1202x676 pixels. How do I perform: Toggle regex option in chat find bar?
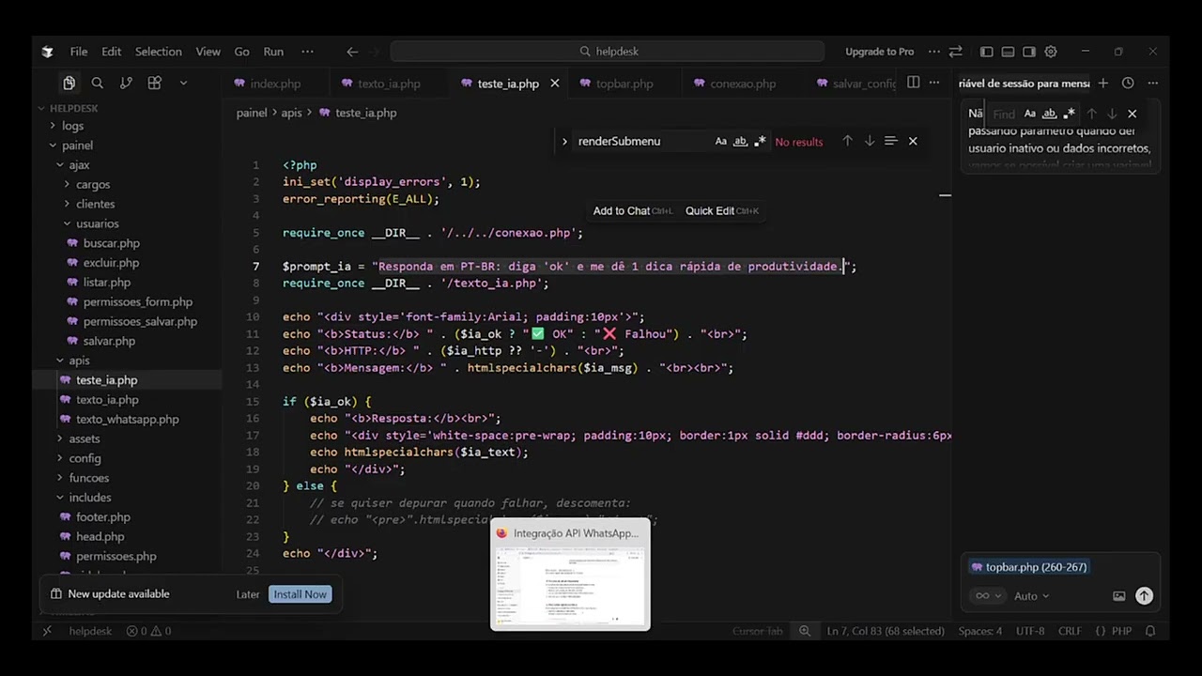1070,114
